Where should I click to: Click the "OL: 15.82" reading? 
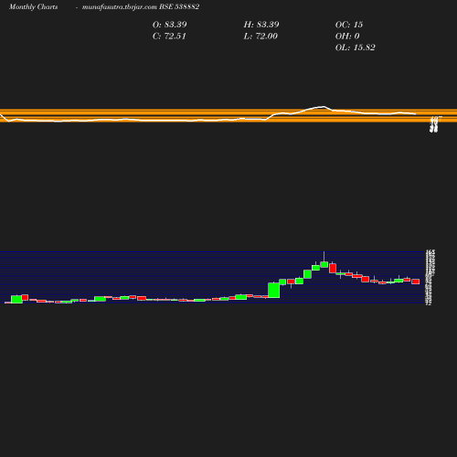(355, 48)
